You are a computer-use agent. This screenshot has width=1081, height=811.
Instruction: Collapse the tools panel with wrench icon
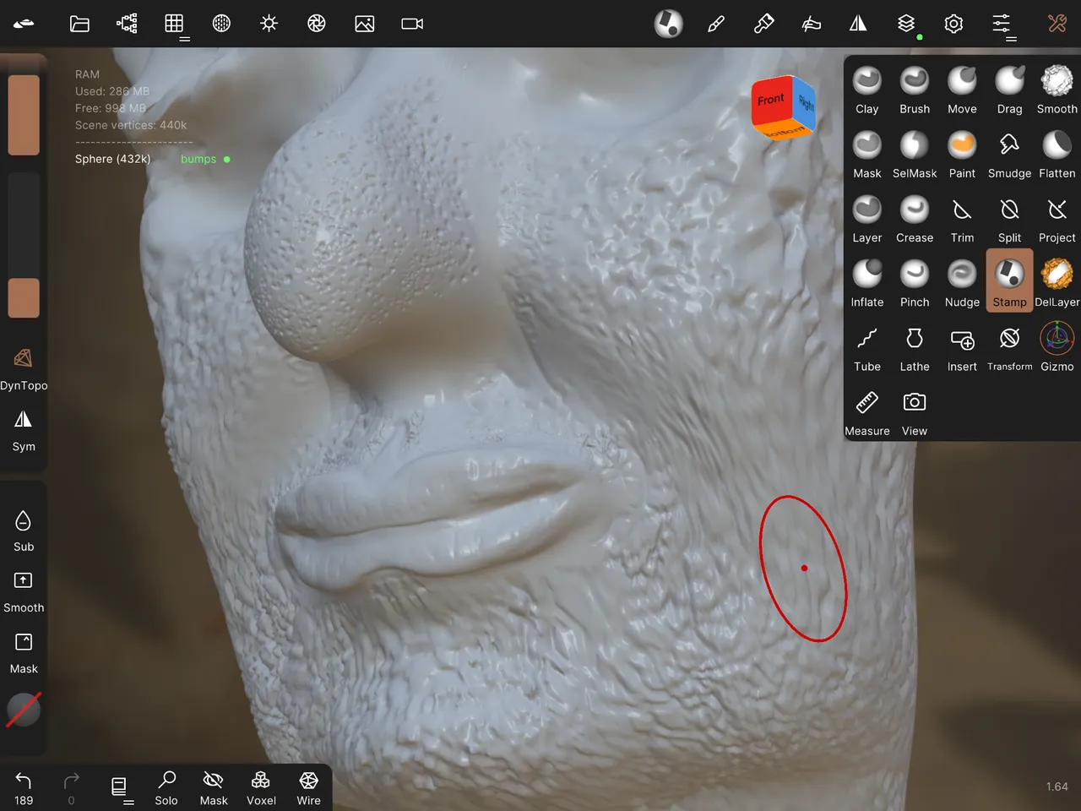1057,24
